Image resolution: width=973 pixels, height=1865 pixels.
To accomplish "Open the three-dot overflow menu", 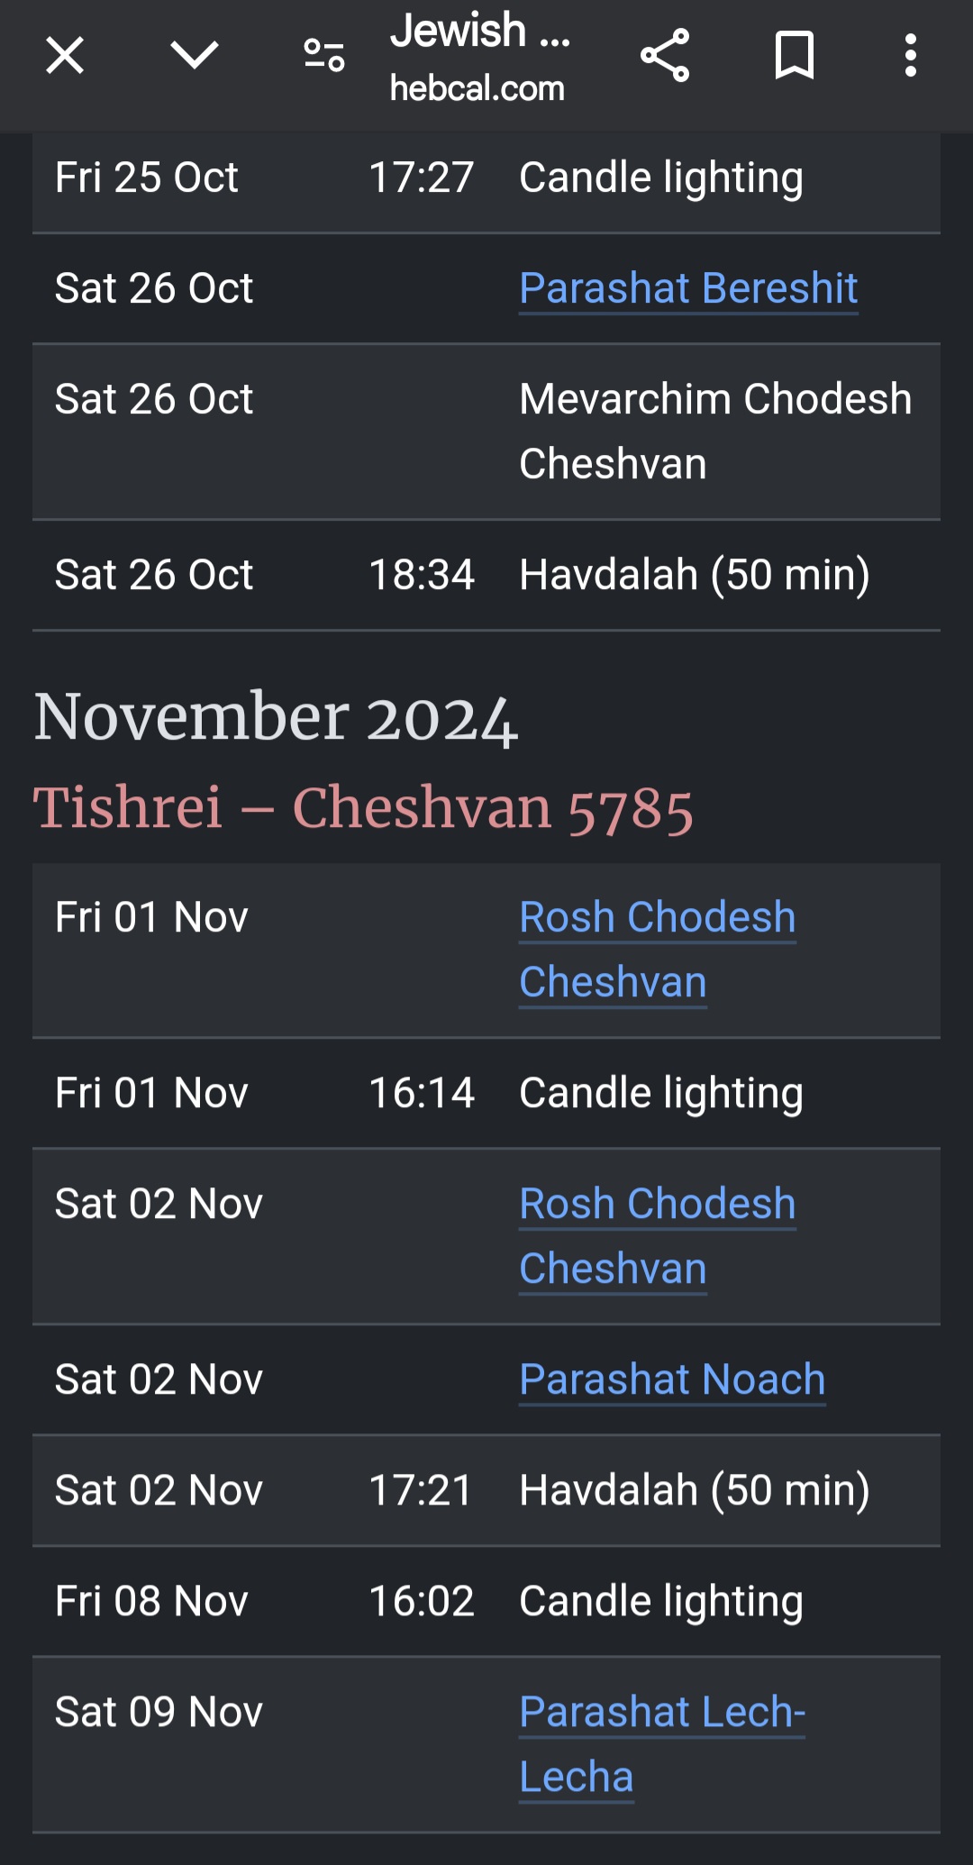I will pyautogui.click(x=911, y=56).
